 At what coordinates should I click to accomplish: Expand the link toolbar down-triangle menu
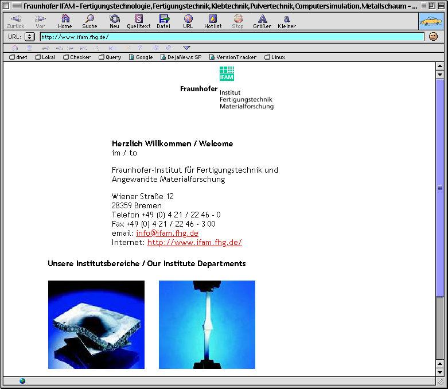pos(186,48)
